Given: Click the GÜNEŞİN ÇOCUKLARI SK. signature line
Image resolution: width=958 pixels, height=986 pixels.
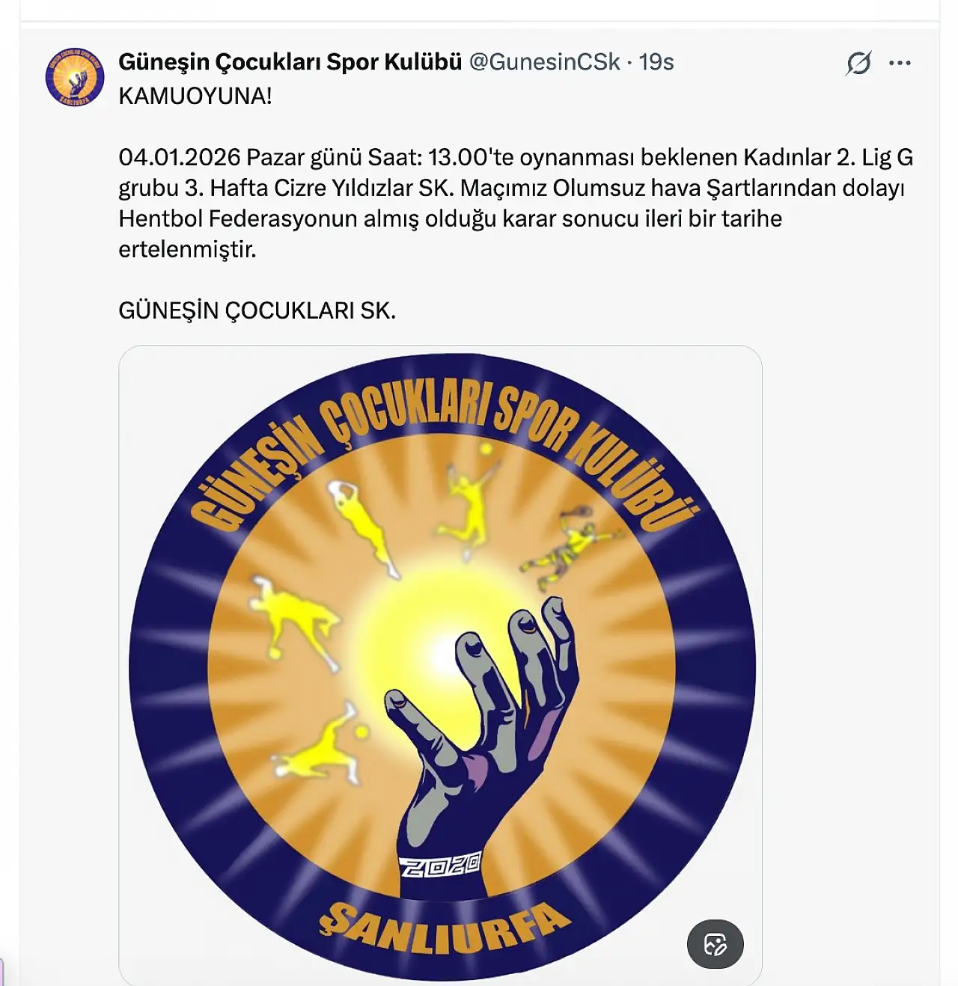Looking at the screenshot, I should coord(257,310).
